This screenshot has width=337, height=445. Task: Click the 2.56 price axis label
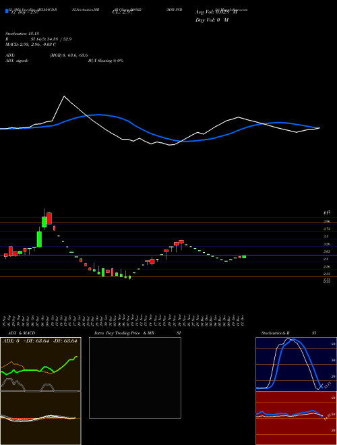[326, 266]
